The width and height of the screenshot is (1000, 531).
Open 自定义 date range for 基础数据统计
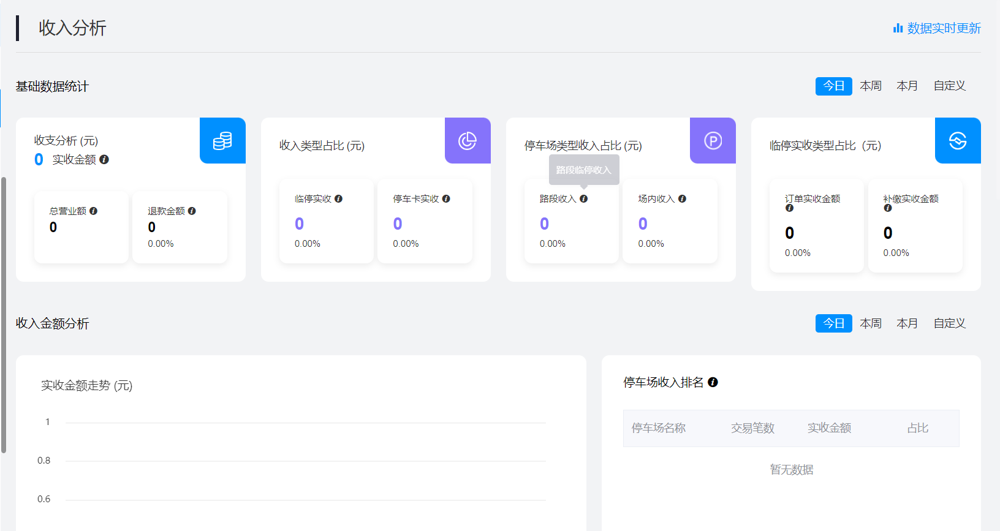[949, 86]
